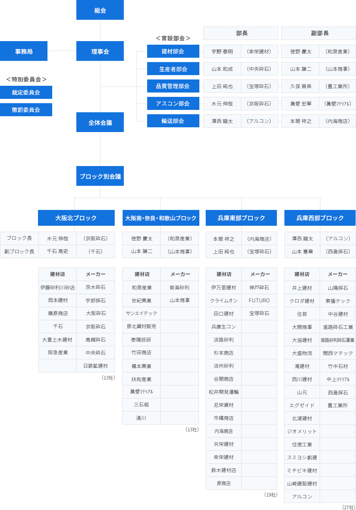Select the ブロック別会議 box
Viewport: 356px width, 510px height.
coord(100,176)
